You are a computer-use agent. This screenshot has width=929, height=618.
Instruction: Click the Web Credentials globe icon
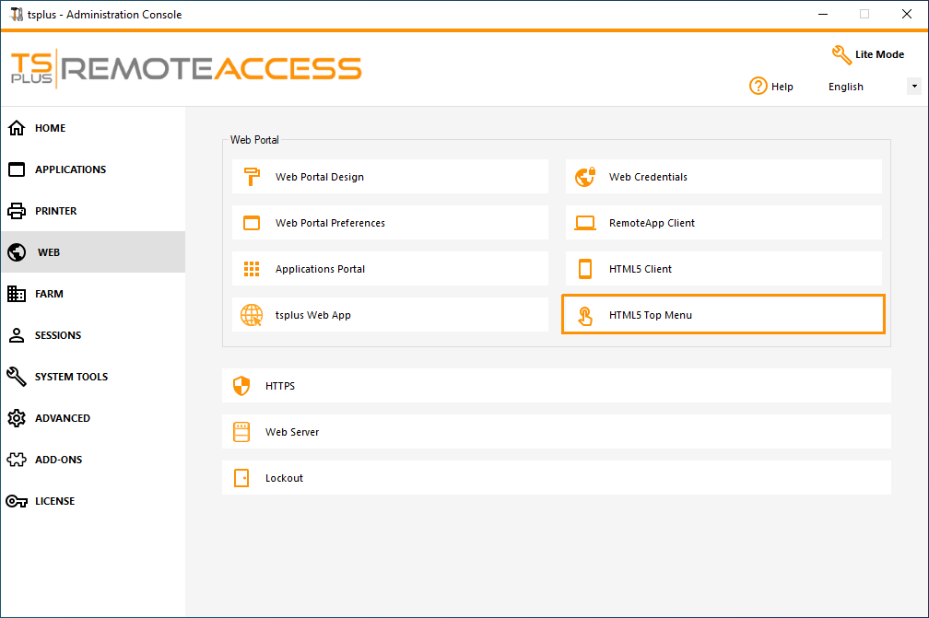pos(585,176)
